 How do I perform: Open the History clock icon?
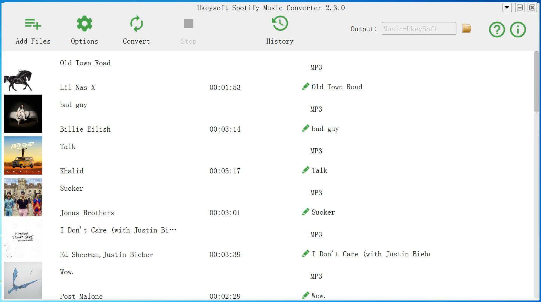[280, 23]
